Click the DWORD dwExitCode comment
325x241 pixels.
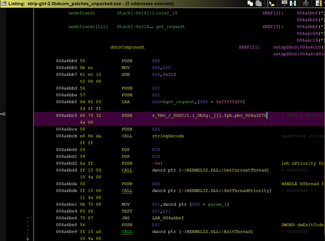(x=302, y=225)
